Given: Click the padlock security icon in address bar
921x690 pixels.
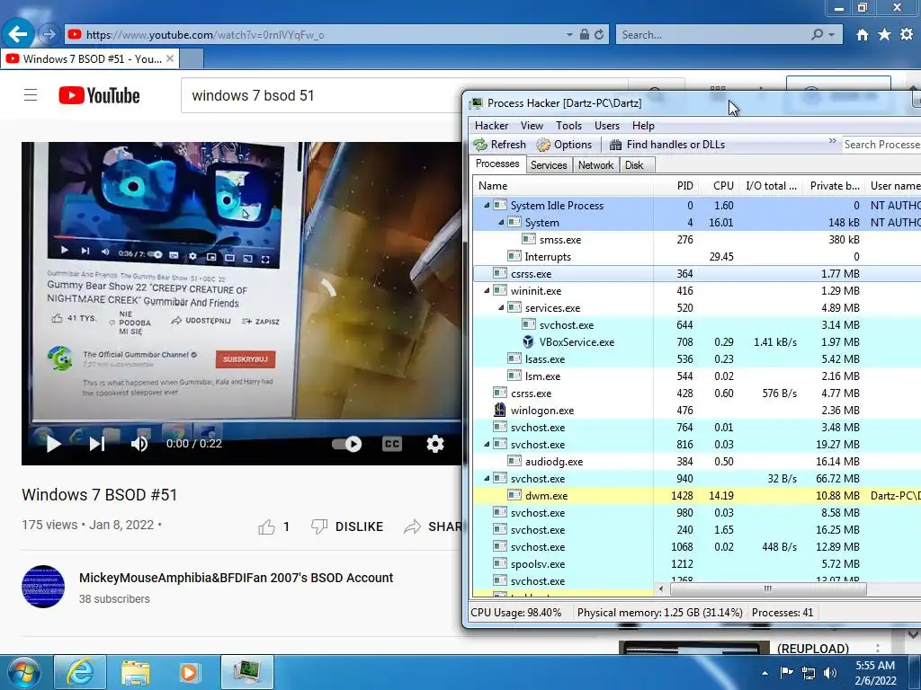Looking at the screenshot, I should tap(585, 35).
